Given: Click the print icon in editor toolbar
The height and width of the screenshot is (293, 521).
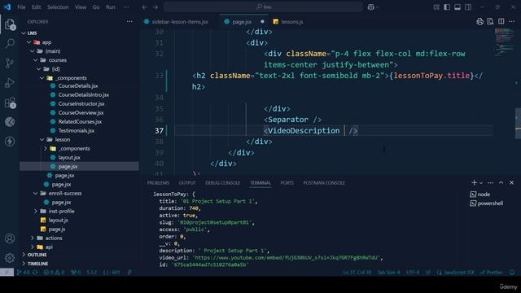Looking at the screenshot, I should [x=479, y=22].
